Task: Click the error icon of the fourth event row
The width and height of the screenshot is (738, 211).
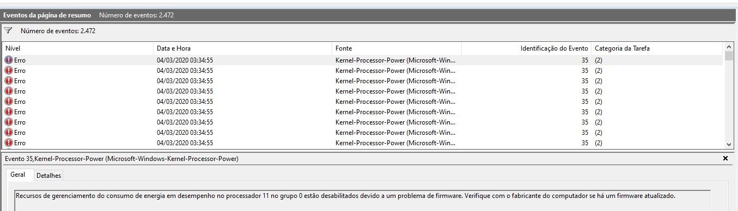Action: pos(8,91)
